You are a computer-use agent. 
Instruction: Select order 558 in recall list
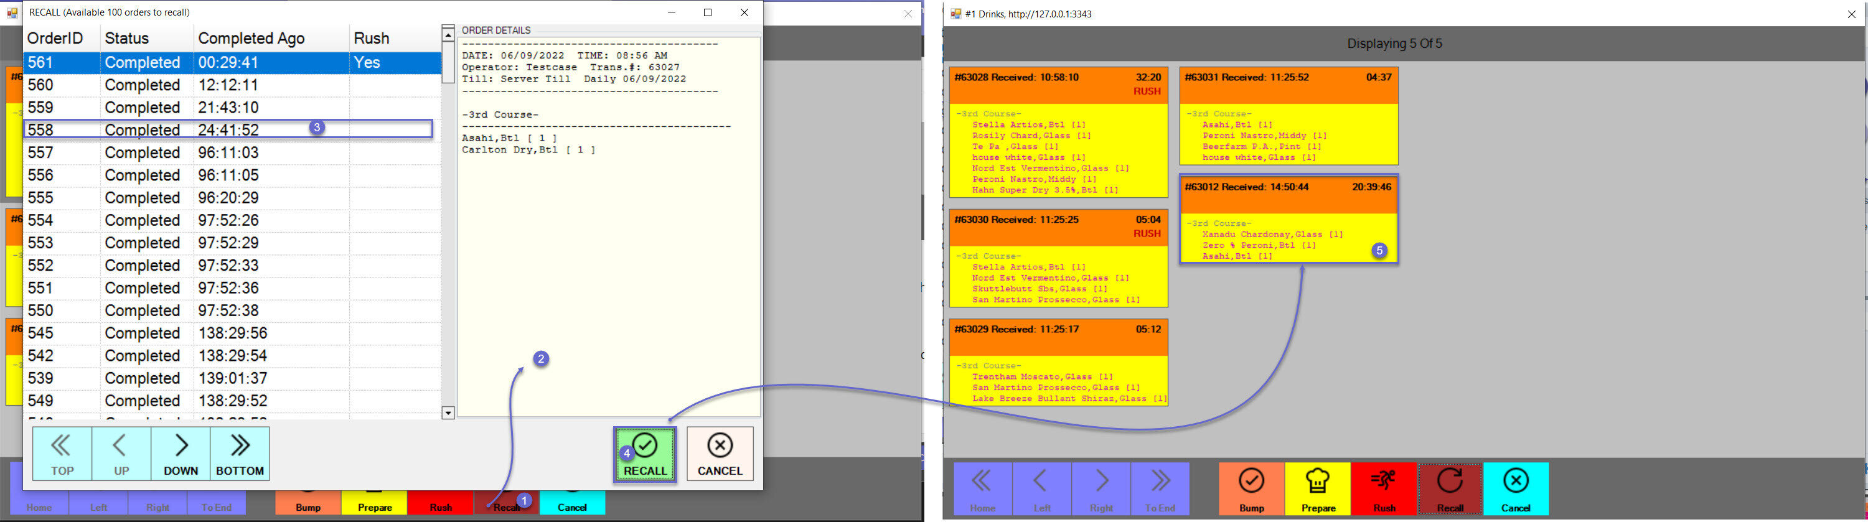click(x=217, y=130)
